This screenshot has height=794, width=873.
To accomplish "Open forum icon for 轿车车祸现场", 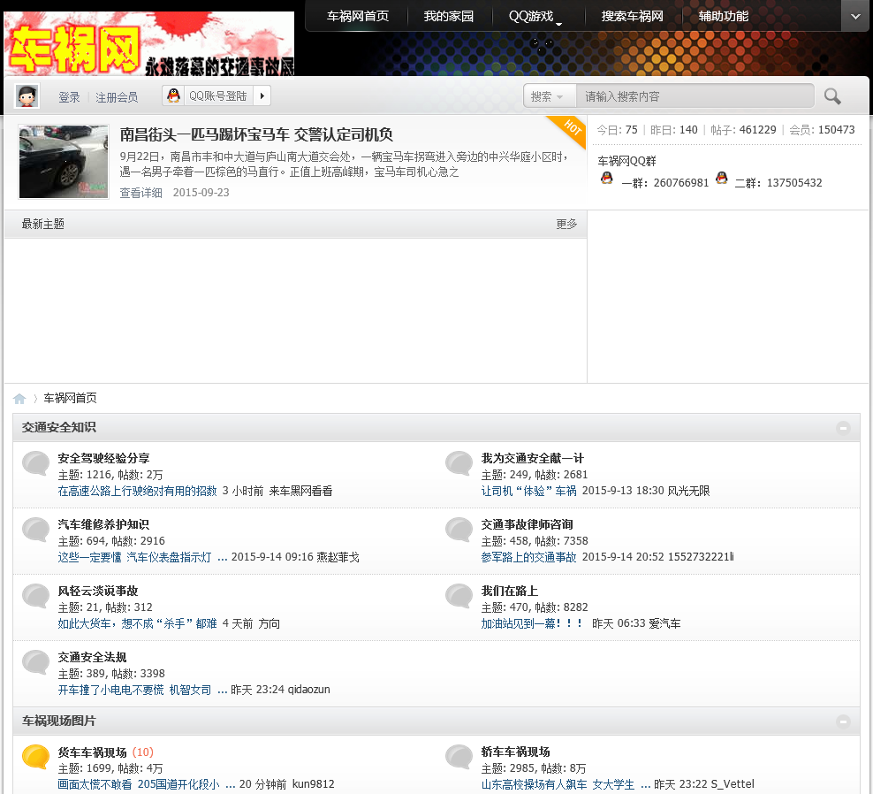I will point(459,757).
